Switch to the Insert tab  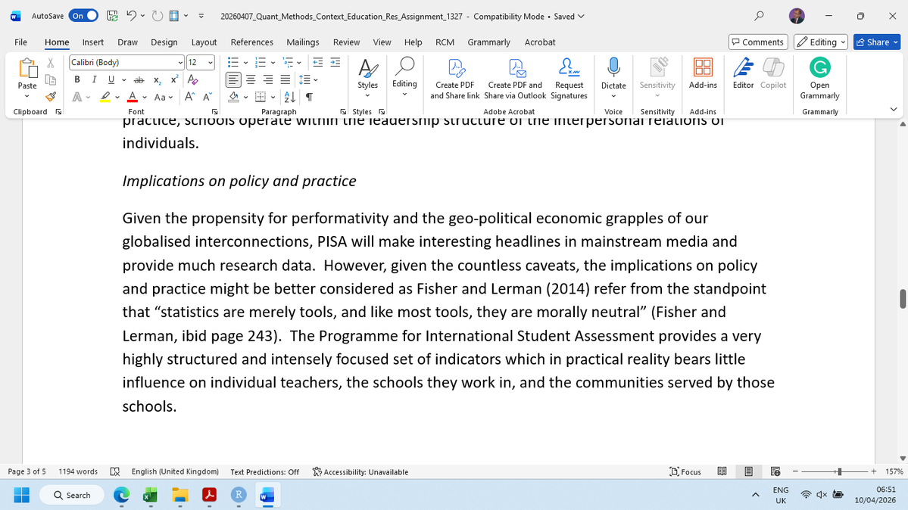click(x=92, y=42)
